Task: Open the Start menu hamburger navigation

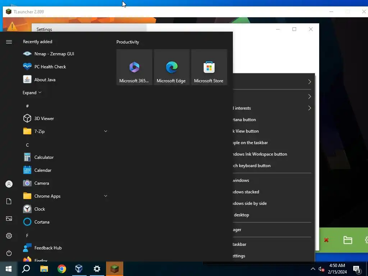Action: [9, 42]
